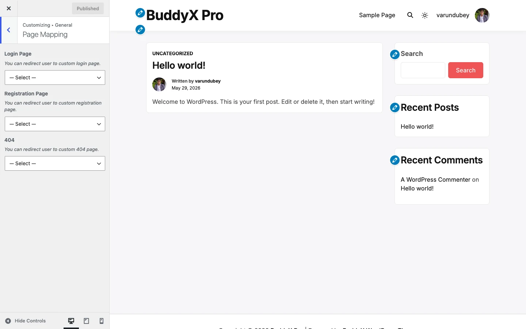Close the Customizer with the X icon
Viewport: 526px width, 329px height.
[9, 8]
